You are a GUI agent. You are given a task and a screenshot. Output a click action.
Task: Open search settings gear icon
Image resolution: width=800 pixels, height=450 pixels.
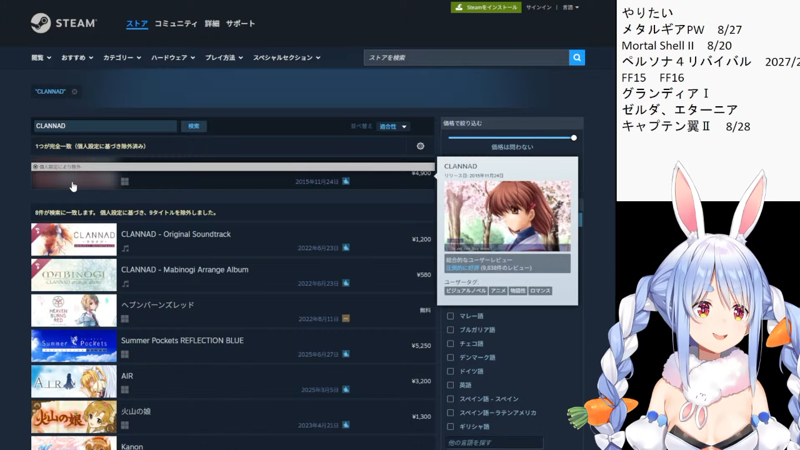pos(420,146)
